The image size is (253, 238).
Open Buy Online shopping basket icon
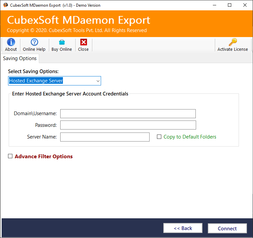click(x=62, y=42)
